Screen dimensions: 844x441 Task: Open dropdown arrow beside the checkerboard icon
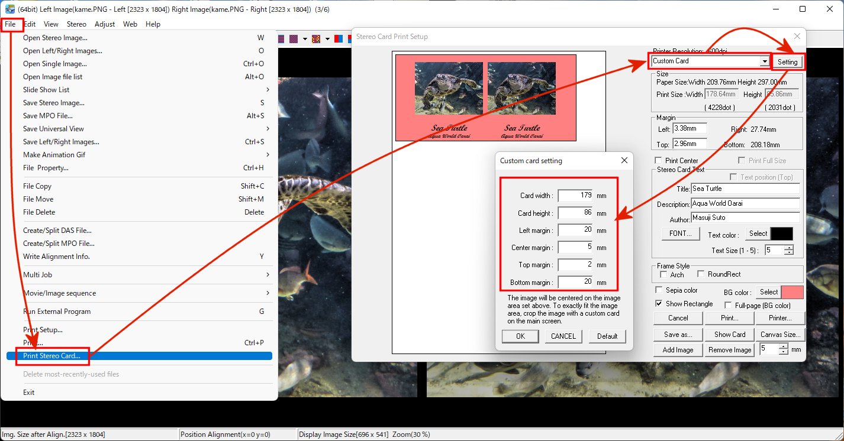[305, 39]
